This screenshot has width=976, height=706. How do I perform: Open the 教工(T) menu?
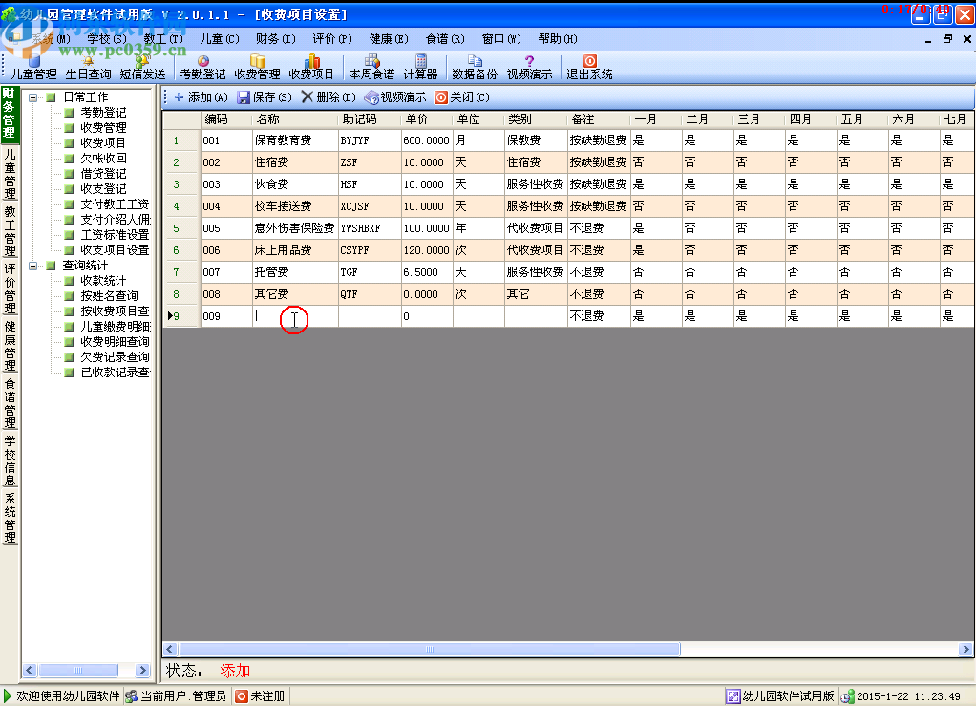[x=163, y=38]
